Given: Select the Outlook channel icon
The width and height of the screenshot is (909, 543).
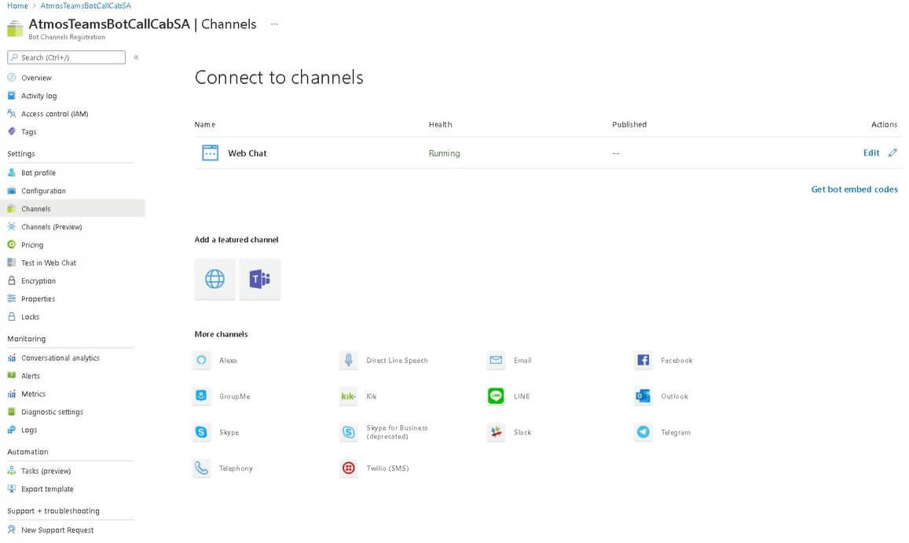Looking at the screenshot, I should click(643, 396).
